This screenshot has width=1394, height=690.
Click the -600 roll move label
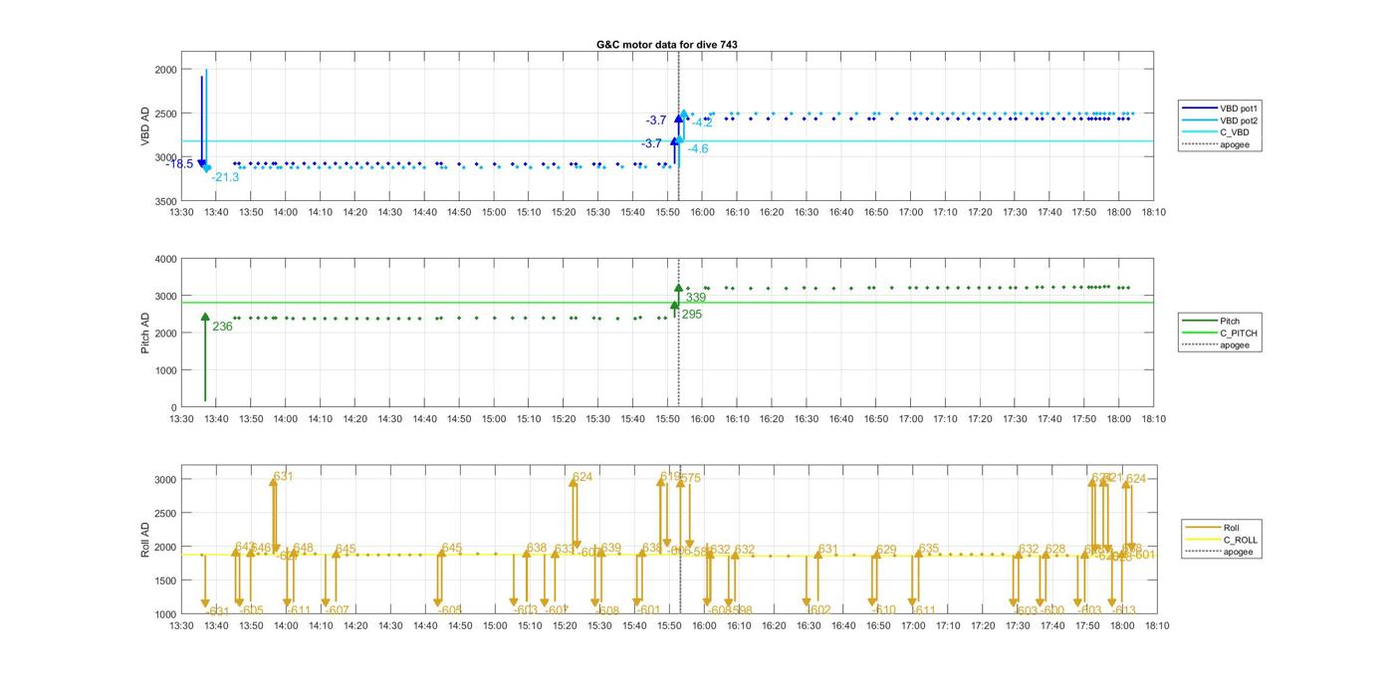click(1051, 610)
